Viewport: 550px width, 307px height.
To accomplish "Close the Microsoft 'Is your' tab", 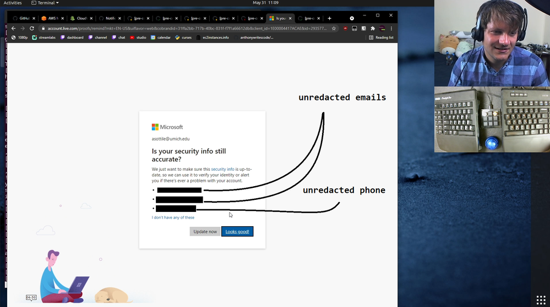I will click(x=290, y=18).
